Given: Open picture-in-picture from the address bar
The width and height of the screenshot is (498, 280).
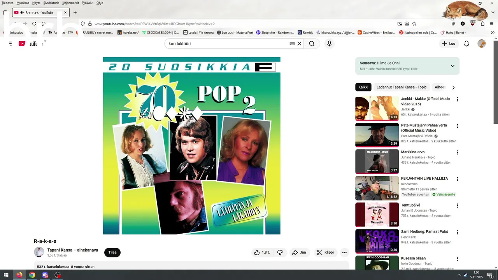Looking at the screenshot, I should [400, 24].
